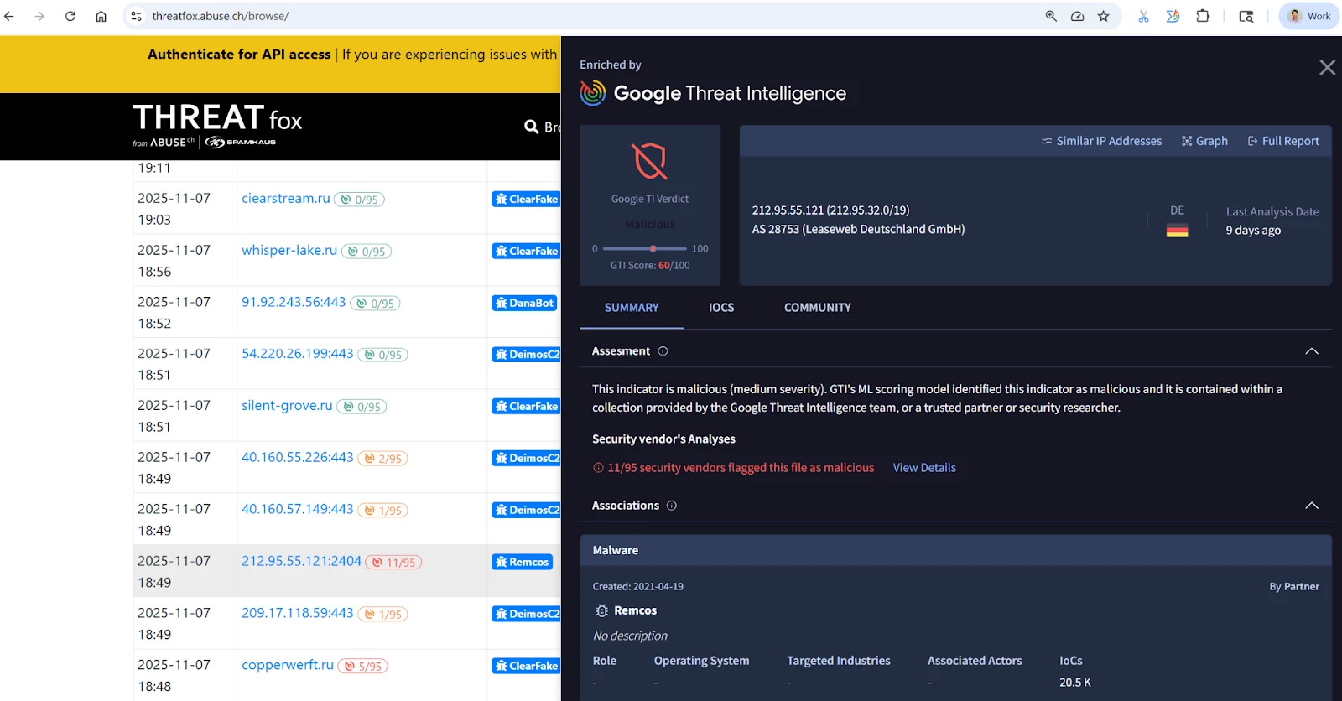Open zoom magnifier in address bar
The height and width of the screenshot is (701, 1342).
click(x=1051, y=16)
